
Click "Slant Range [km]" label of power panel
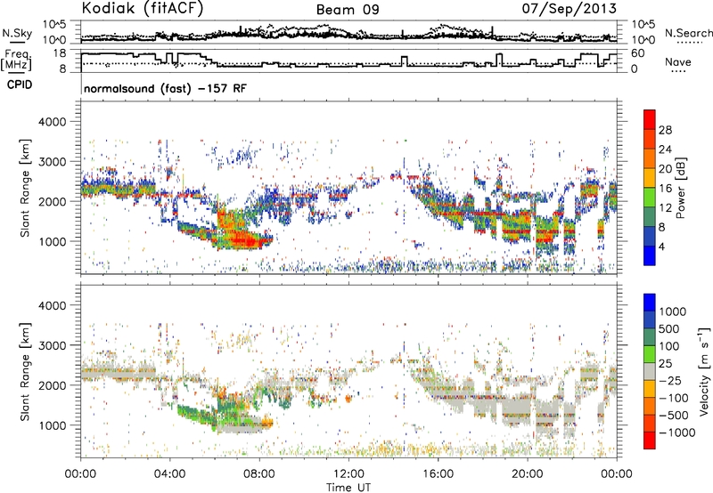coord(25,188)
